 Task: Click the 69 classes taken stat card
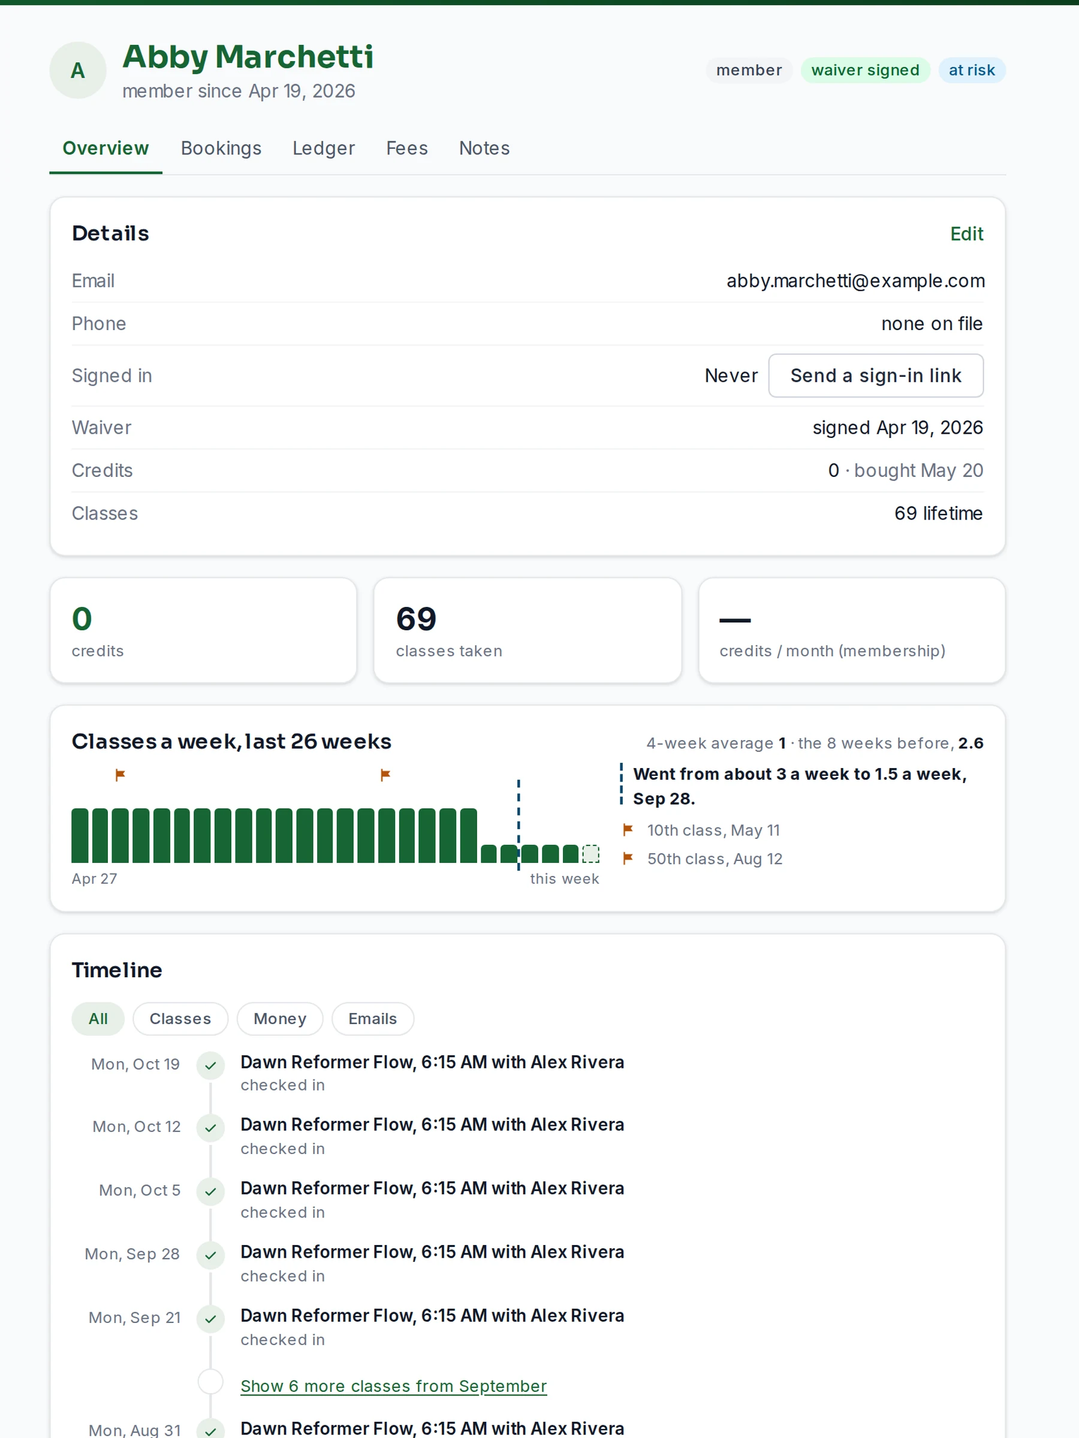click(528, 630)
